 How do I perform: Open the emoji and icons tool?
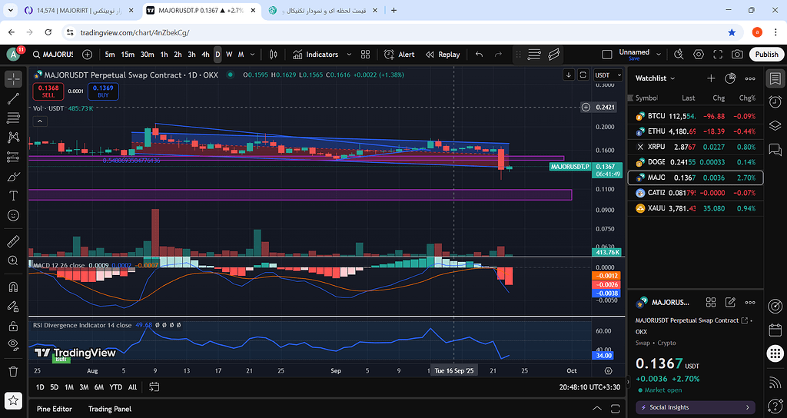(x=13, y=216)
